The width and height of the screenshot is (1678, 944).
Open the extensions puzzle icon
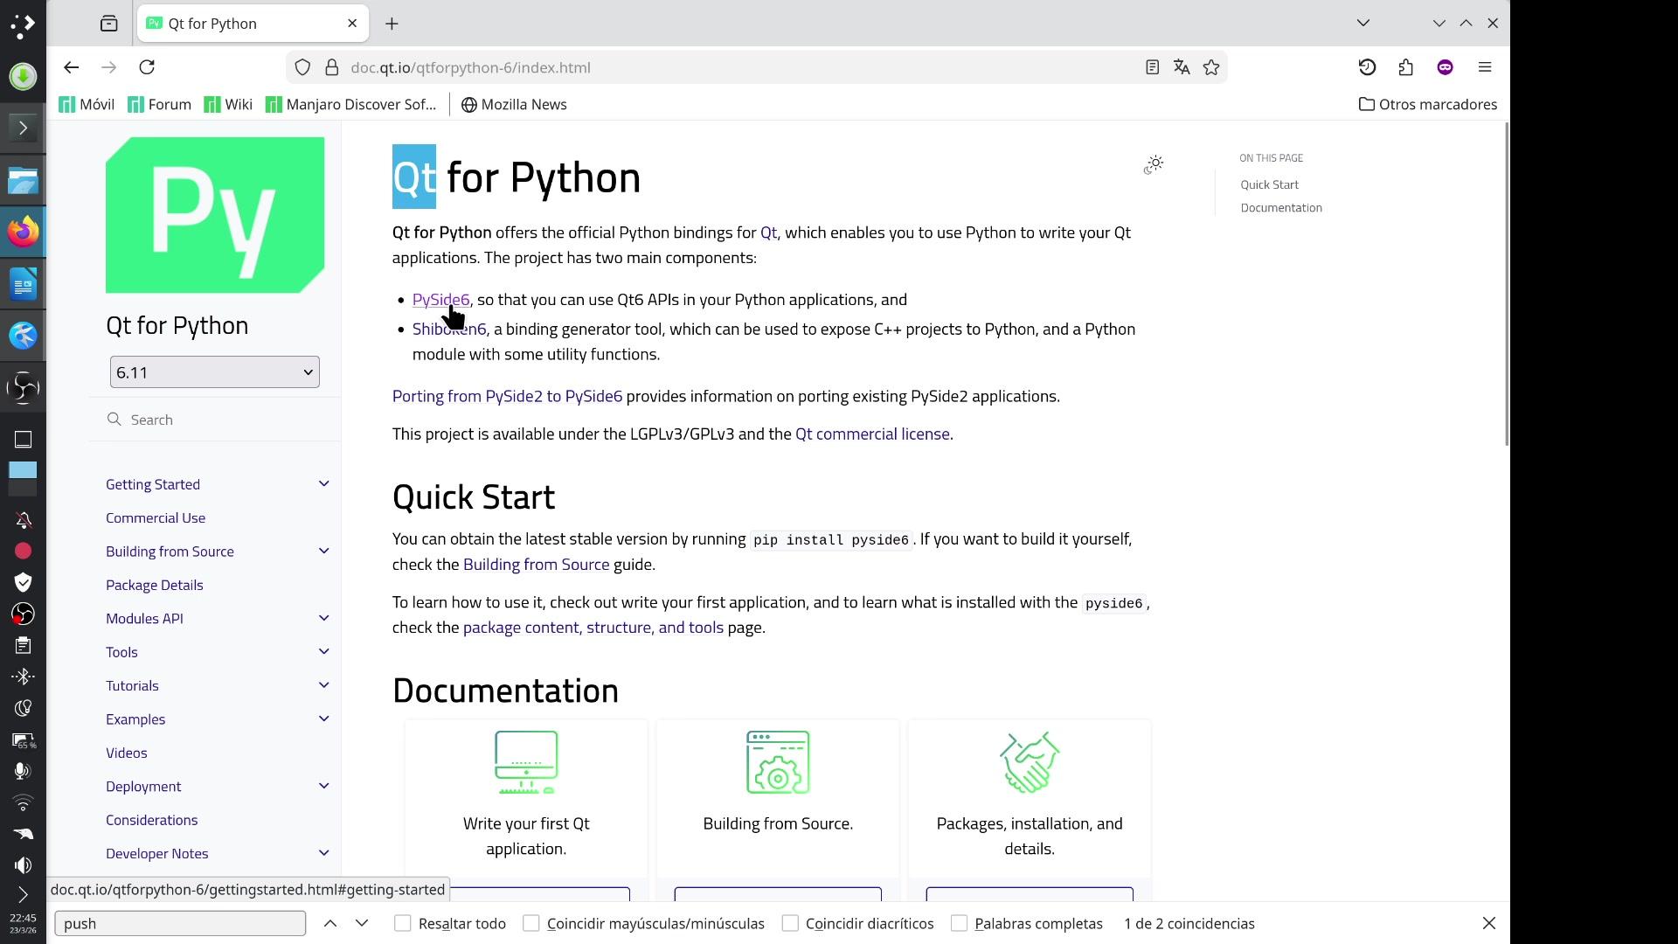coord(1405,67)
